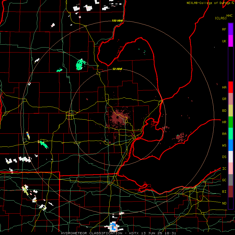Click the brown BI legend swatch
The image size is (235, 235).
[231, 192]
